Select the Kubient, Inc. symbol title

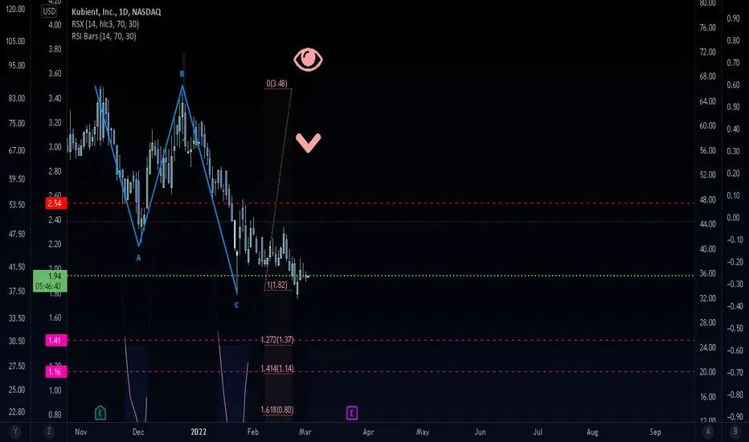(116, 12)
